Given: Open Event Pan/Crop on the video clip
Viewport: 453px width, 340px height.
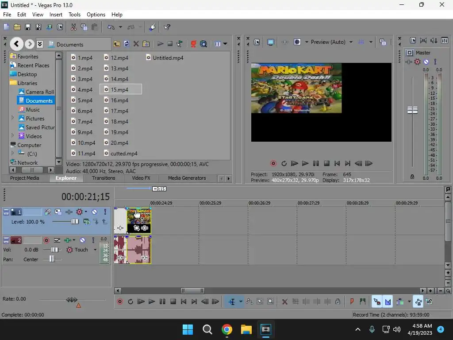Looking at the screenshot, I should click(136, 228).
